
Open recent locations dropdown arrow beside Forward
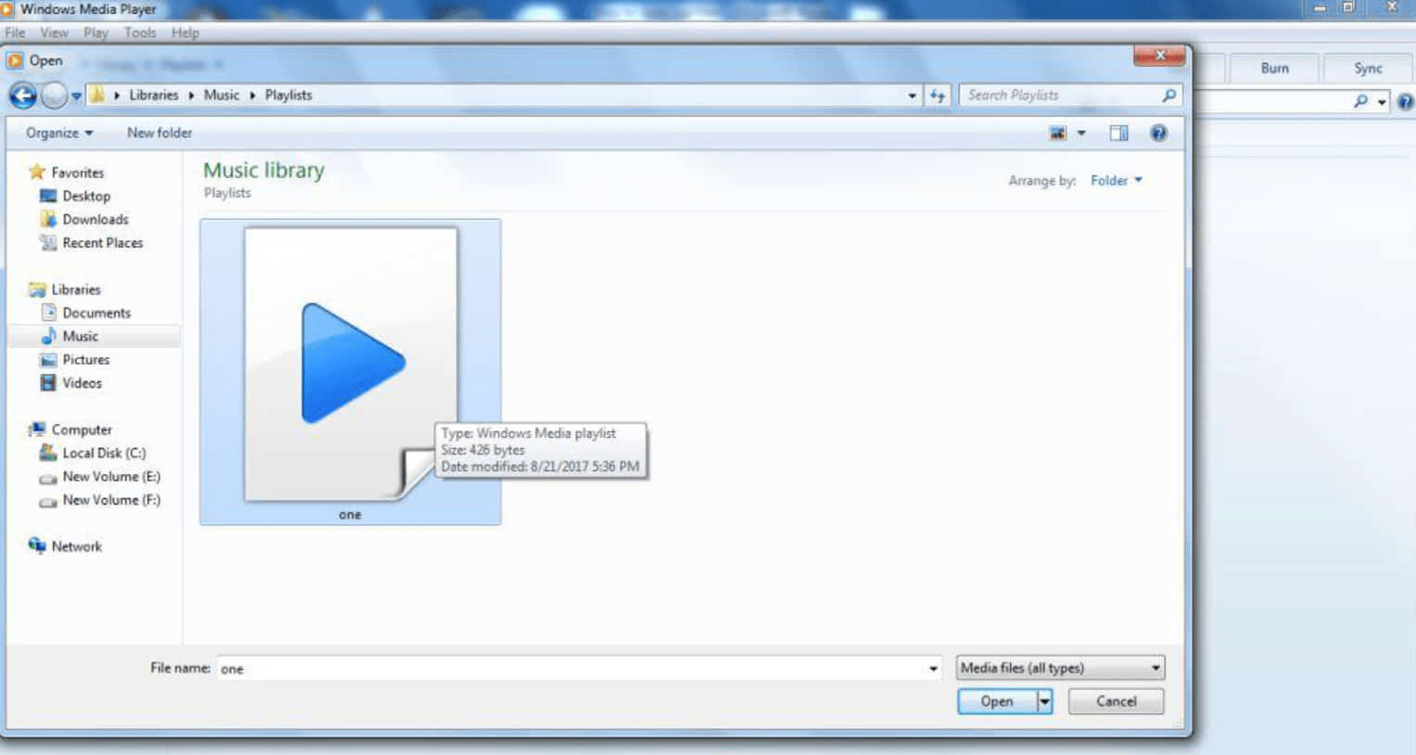76,96
